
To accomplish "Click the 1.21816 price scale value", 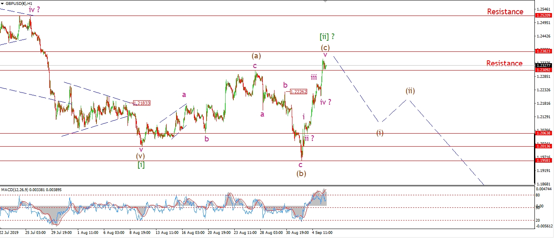I will pos(545,104).
